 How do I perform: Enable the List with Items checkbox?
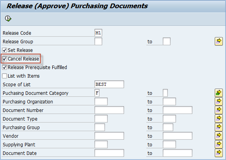[x=4, y=76]
